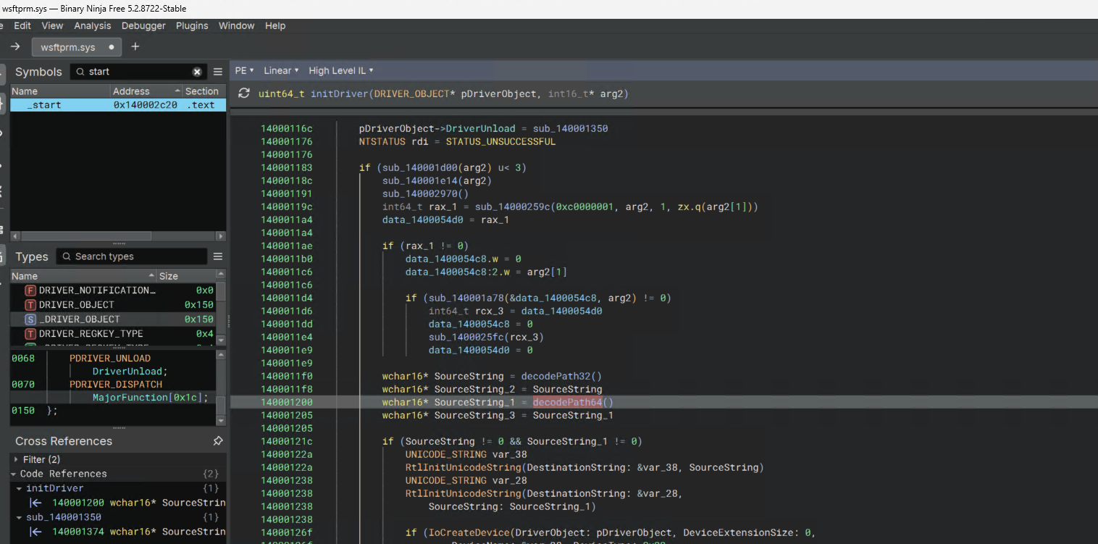
Task: Pin the Cross References panel
Action: 218,440
